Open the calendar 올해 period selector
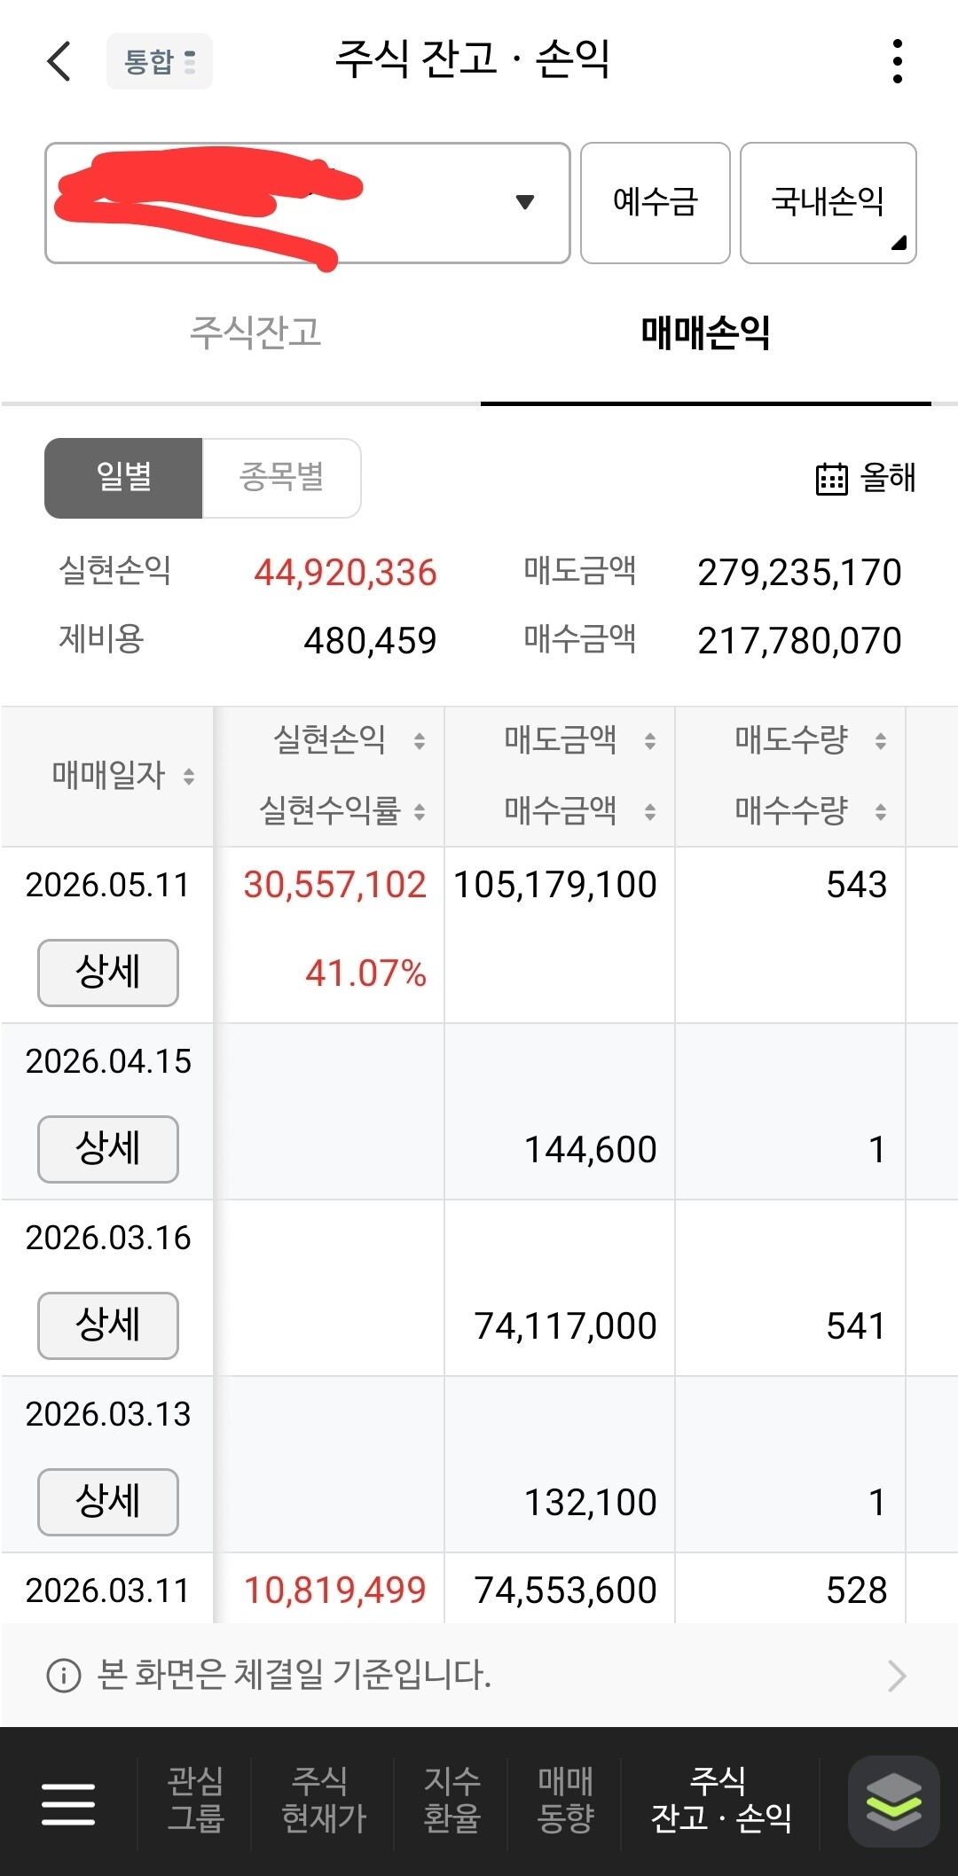Screen dimensions: 958x1876 coord(866,478)
